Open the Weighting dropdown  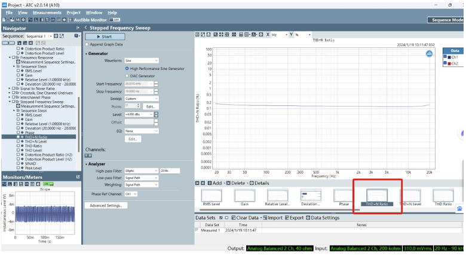(x=142, y=184)
